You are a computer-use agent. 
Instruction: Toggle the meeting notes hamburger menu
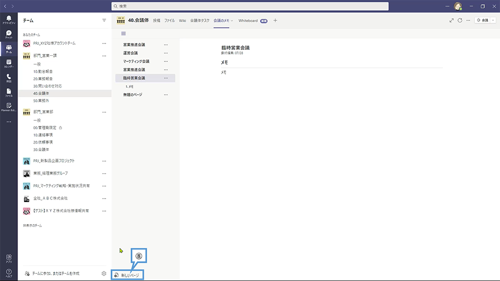[123, 33]
